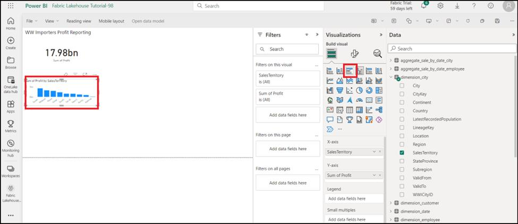Viewport: 518px width, 224px height.
Task: Uncheck the SalesTerritory field
Action: tap(402, 153)
